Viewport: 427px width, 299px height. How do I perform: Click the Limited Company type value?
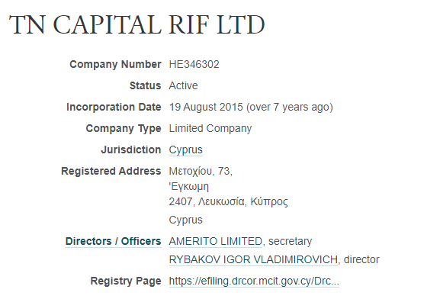point(210,129)
